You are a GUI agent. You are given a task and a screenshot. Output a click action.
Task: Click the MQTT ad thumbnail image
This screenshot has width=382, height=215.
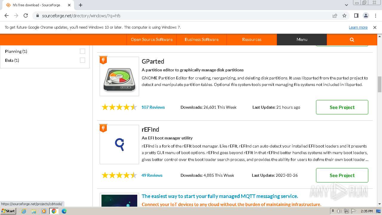(x=119, y=200)
